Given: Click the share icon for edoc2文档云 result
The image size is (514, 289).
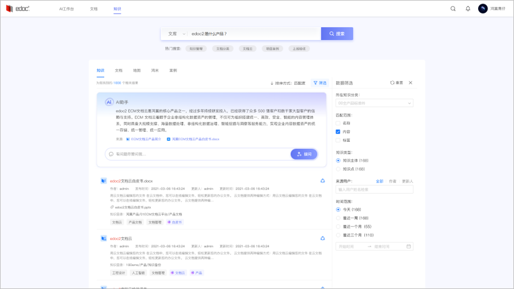Looking at the screenshot, I should click(x=323, y=238).
